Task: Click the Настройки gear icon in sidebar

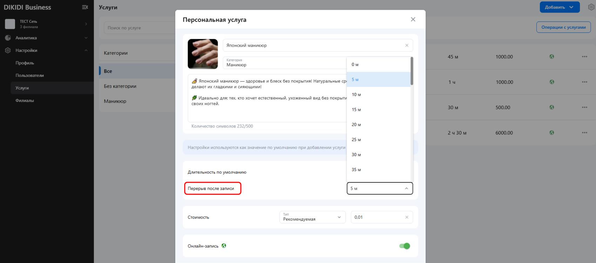Action: (8, 50)
